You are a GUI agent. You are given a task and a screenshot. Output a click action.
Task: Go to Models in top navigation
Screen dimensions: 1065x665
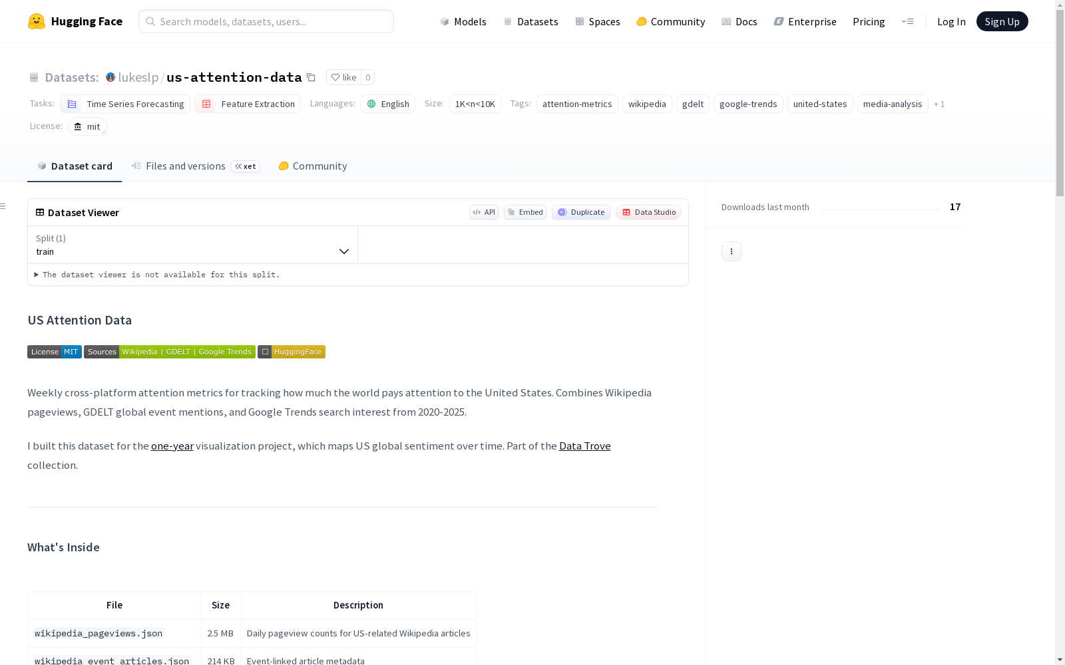pyautogui.click(x=463, y=21)
